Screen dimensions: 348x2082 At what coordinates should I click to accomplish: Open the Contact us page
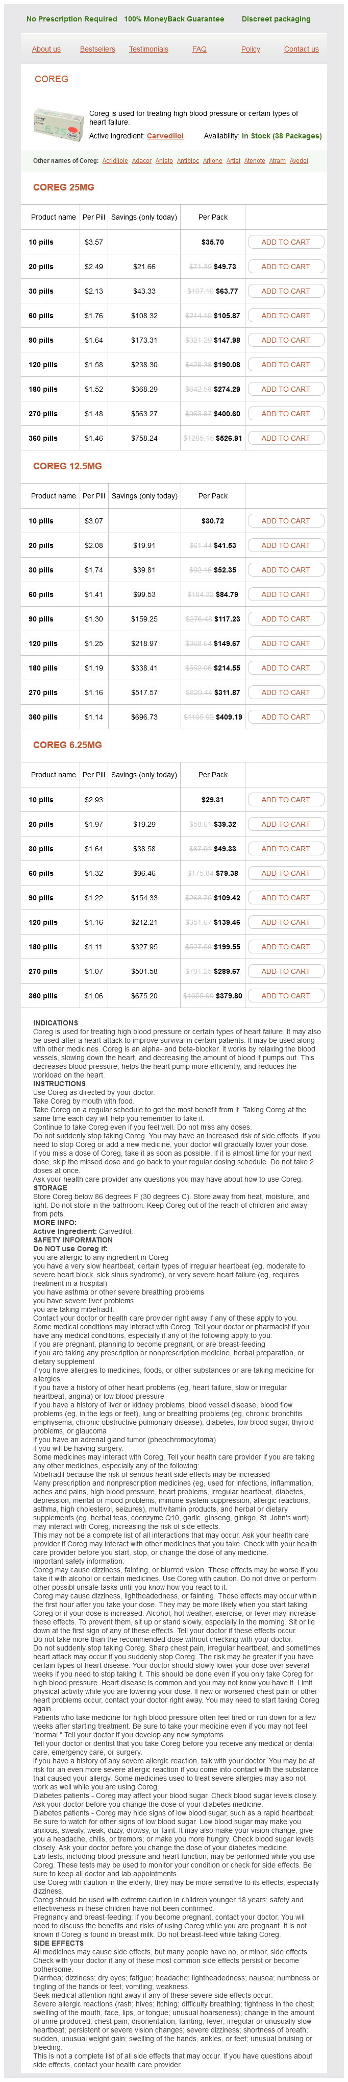[301, 50]
